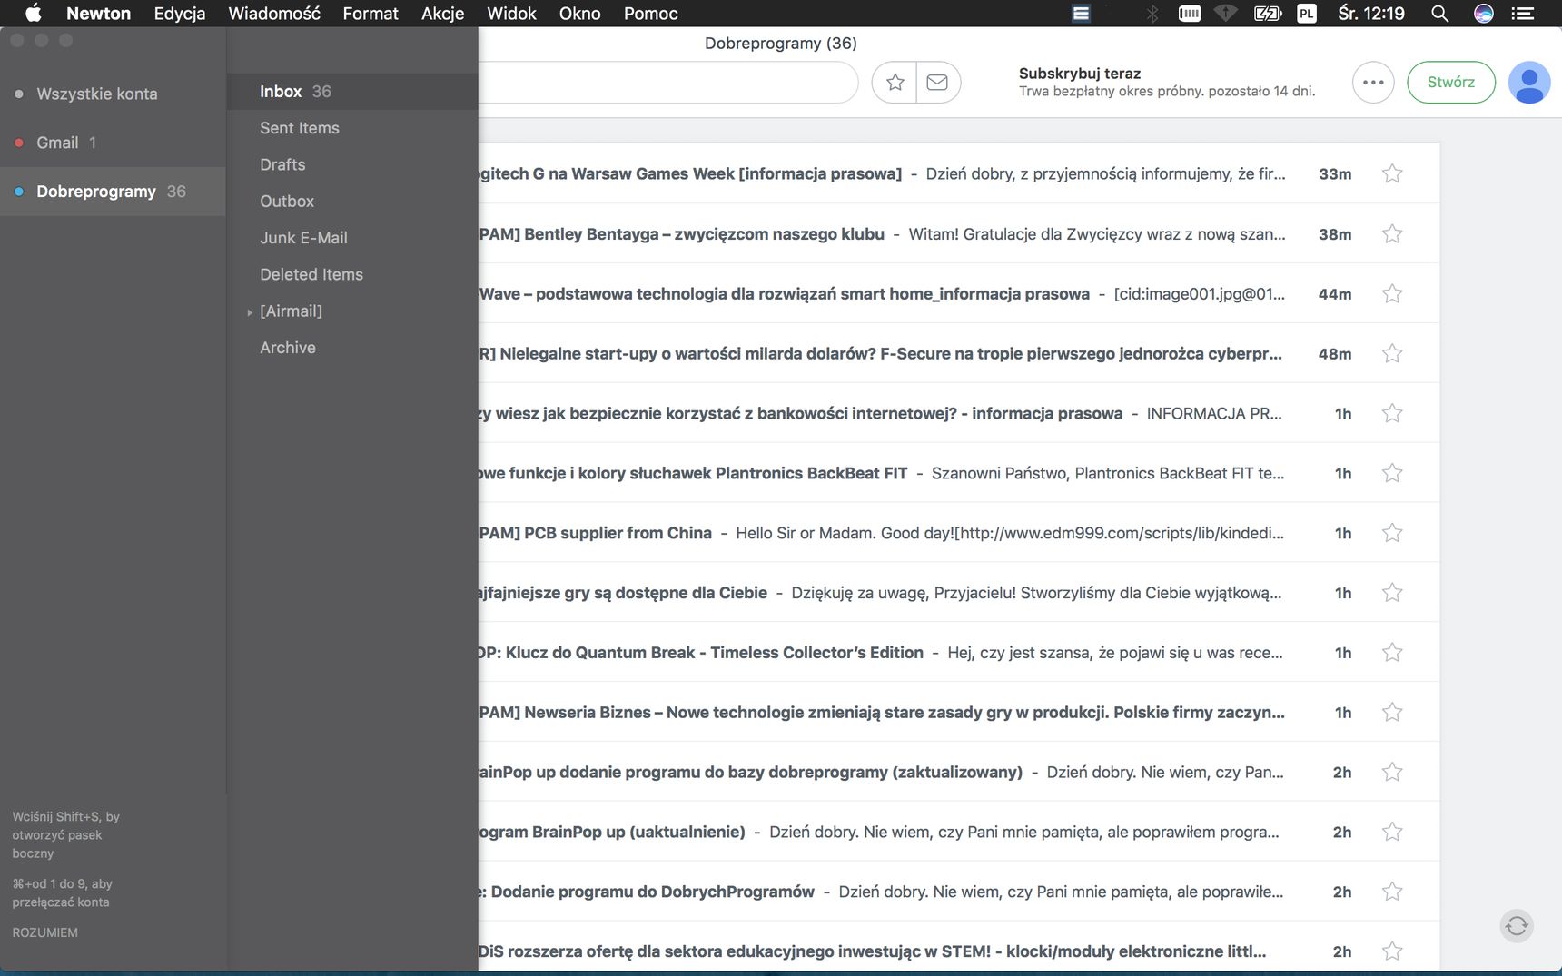Click the Śr. 12:19 clock
Screen dimensions: 1562x976
1371,14
